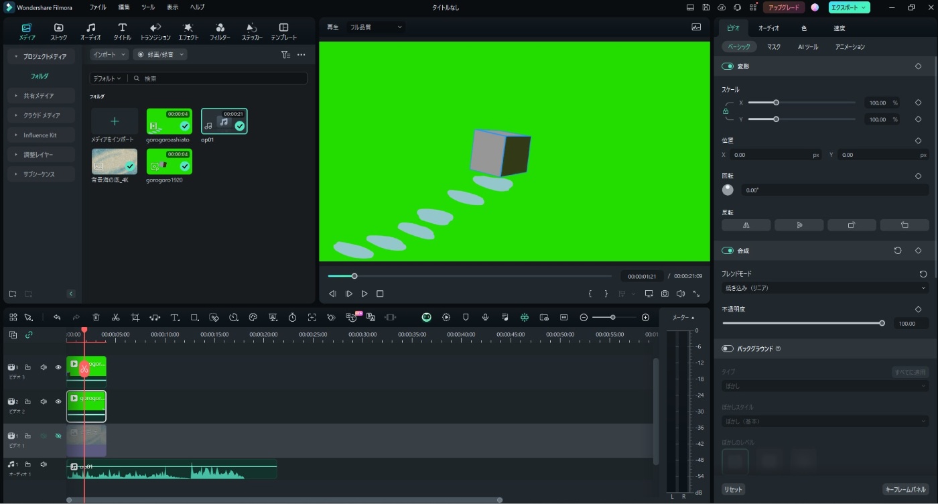938x504 pixels.
Task: Click the リセット button
Action: tap(733, 489)
